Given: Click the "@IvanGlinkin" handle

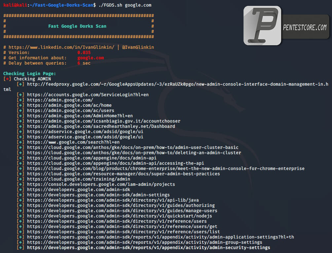Looking at the screenshot, I should tap(138, 47).
